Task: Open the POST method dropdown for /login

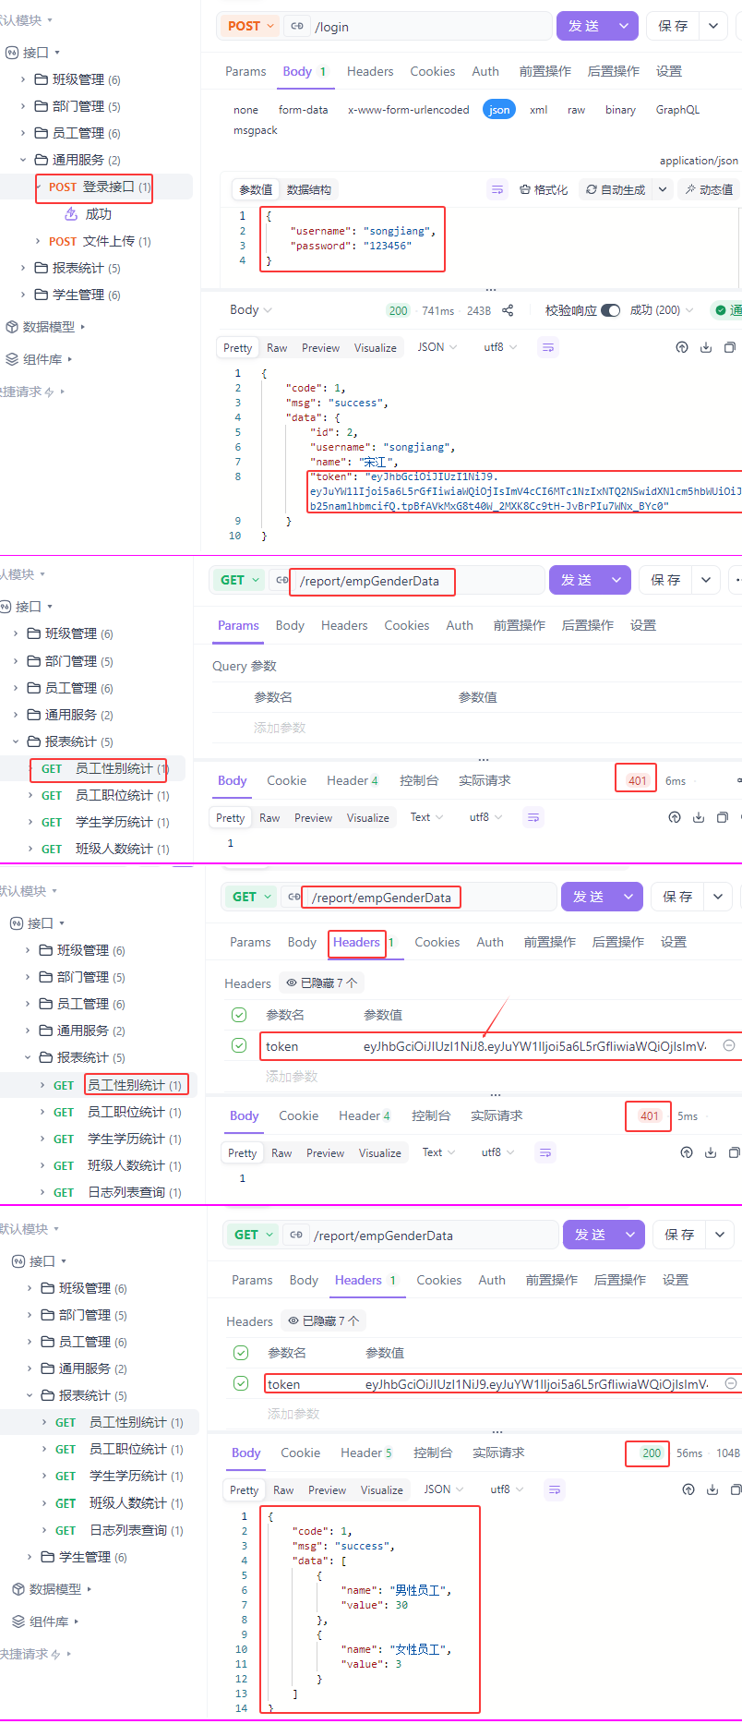Action: 251,26
